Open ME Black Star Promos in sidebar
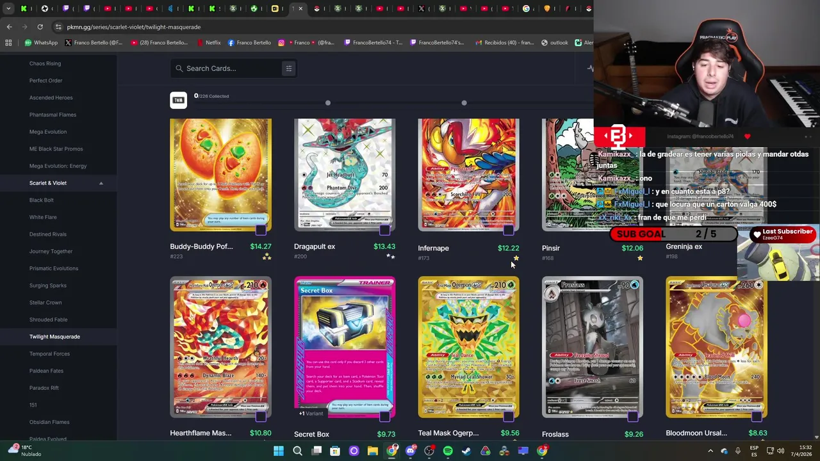 [x=56, y=149]
